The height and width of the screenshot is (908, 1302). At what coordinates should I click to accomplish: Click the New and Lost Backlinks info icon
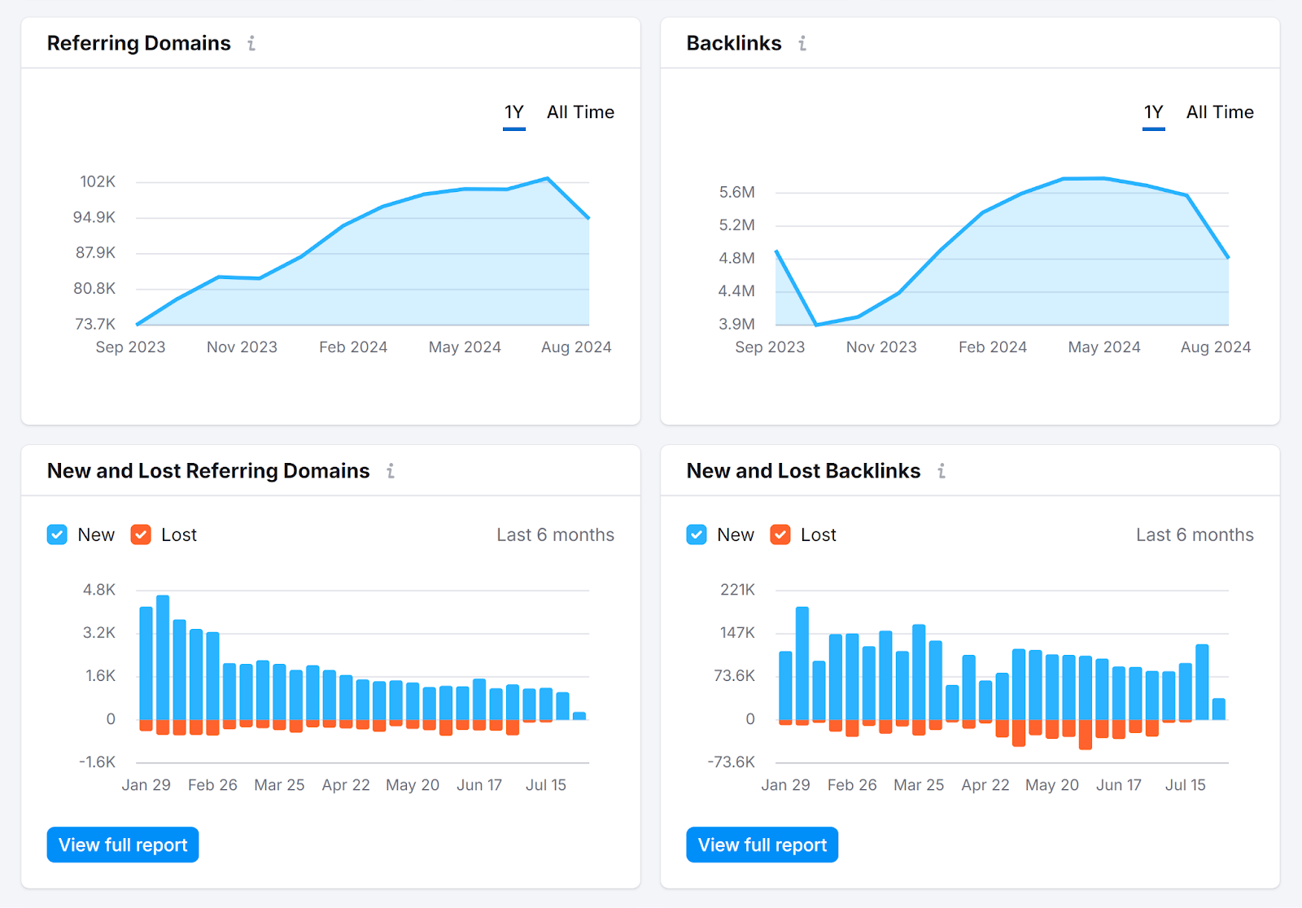pyautogui.click(x=942, y=470)
